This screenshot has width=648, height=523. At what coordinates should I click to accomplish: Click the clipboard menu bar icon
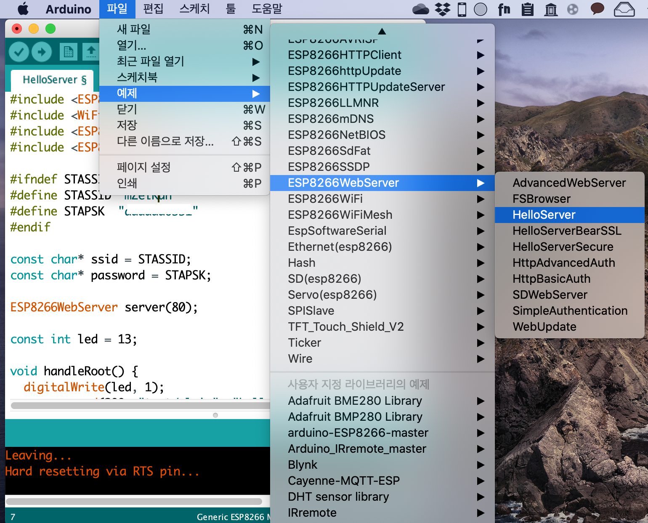click(x=527, y=9)
